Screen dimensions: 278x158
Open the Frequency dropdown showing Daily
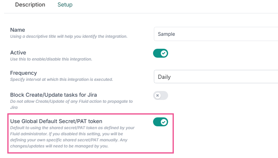(x=216, y=77)
